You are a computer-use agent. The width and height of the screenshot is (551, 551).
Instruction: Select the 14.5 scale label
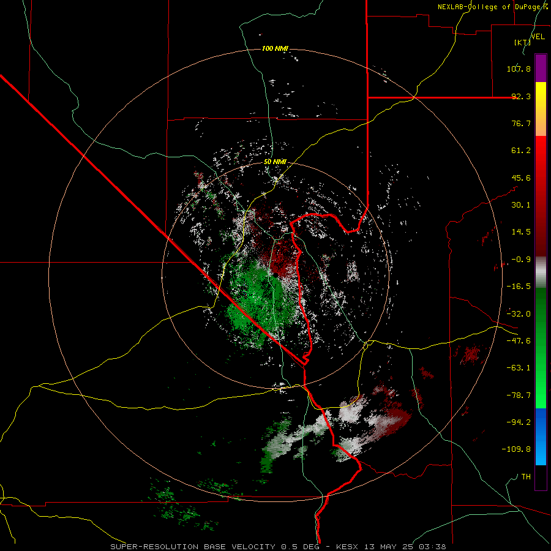tap(521, 232)
